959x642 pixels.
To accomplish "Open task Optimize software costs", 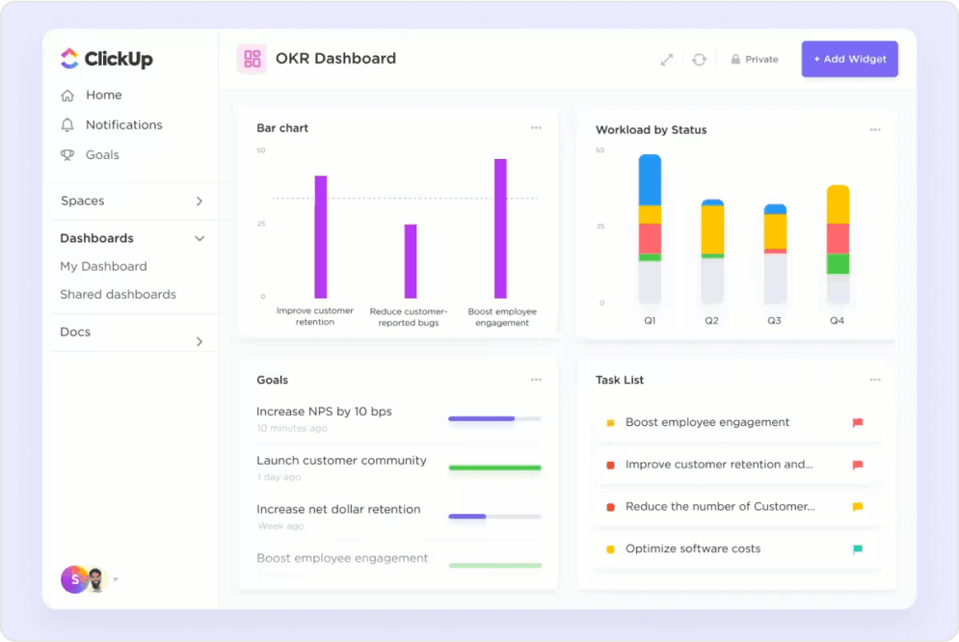I will (x=693, y=549).
